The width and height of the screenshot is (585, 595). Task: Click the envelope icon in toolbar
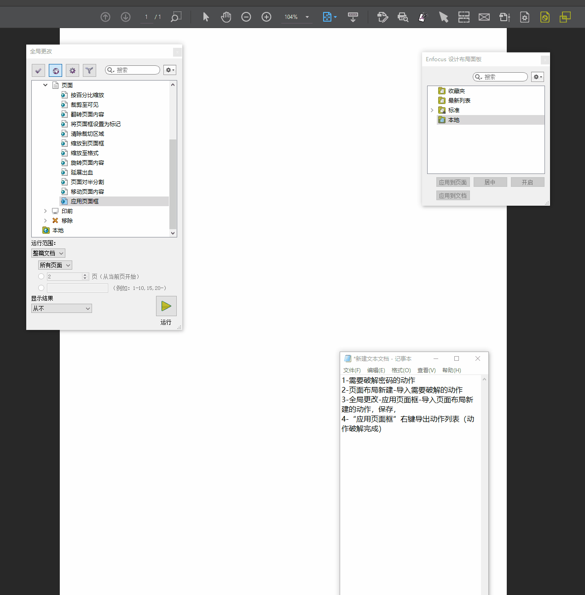[x=484, y=17]
